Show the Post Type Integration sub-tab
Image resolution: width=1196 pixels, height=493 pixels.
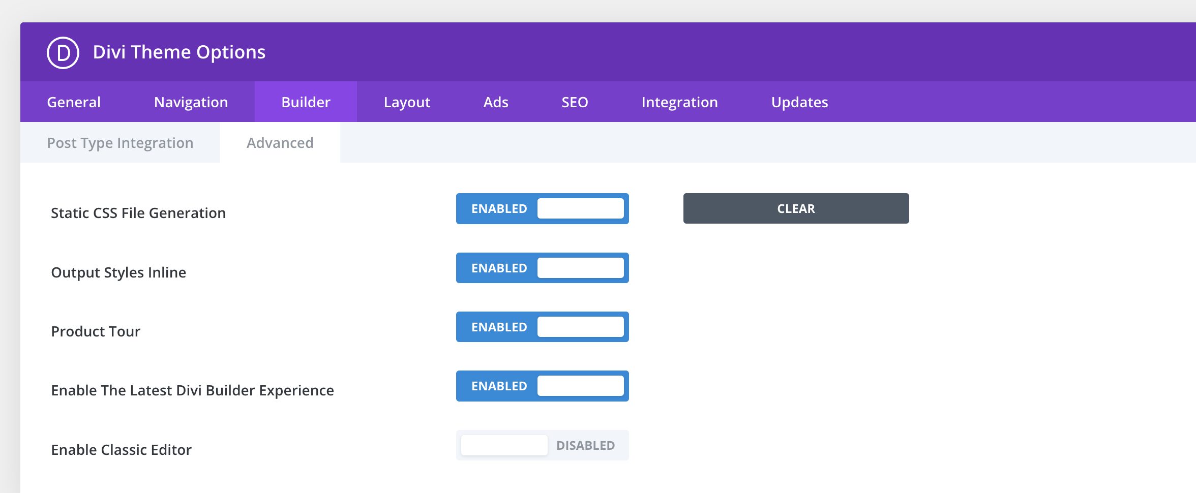[x=120, y=143]
